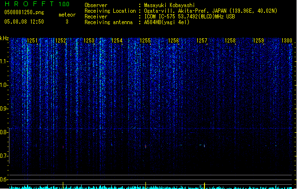Click the 0.7 kHz axis label

4,156
